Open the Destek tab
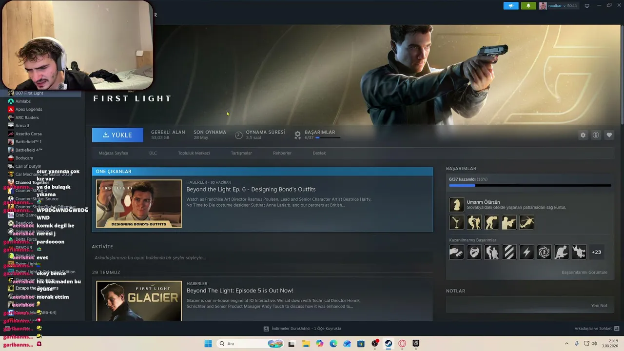This screenshot has height=351, width=624. point(319,153)
